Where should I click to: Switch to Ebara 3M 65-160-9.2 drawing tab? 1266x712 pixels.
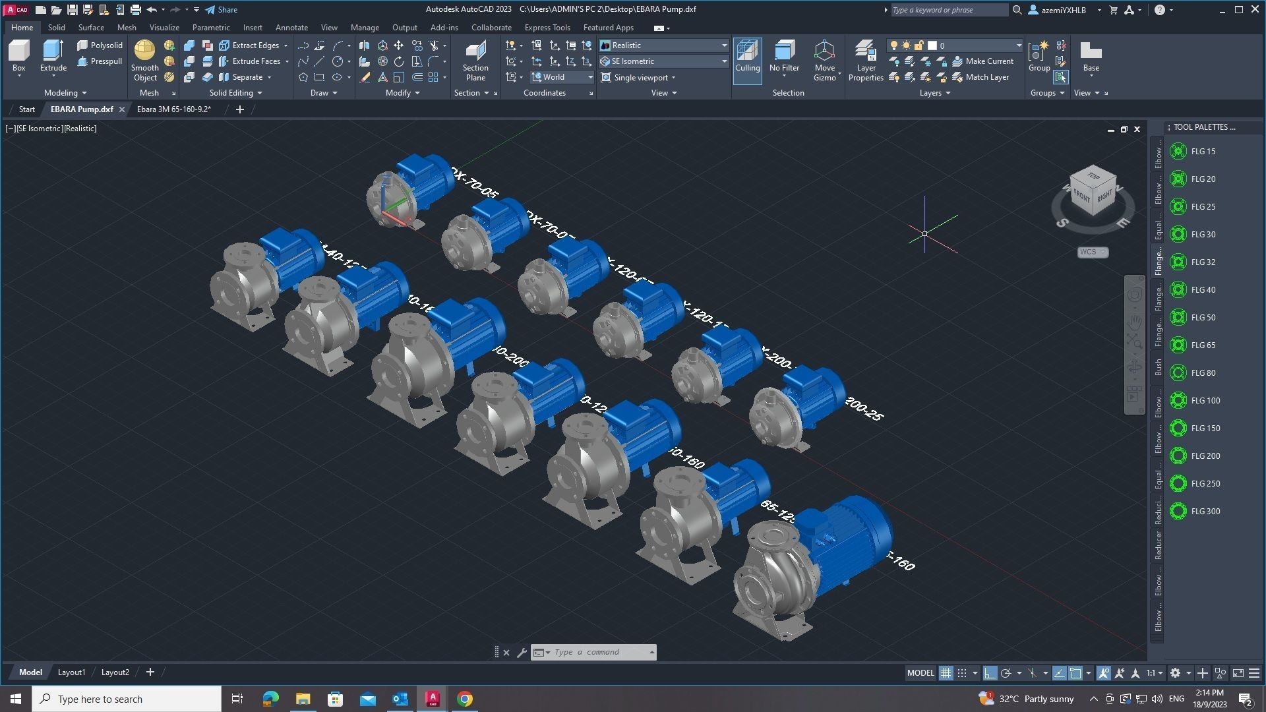(x=174, y=109)
